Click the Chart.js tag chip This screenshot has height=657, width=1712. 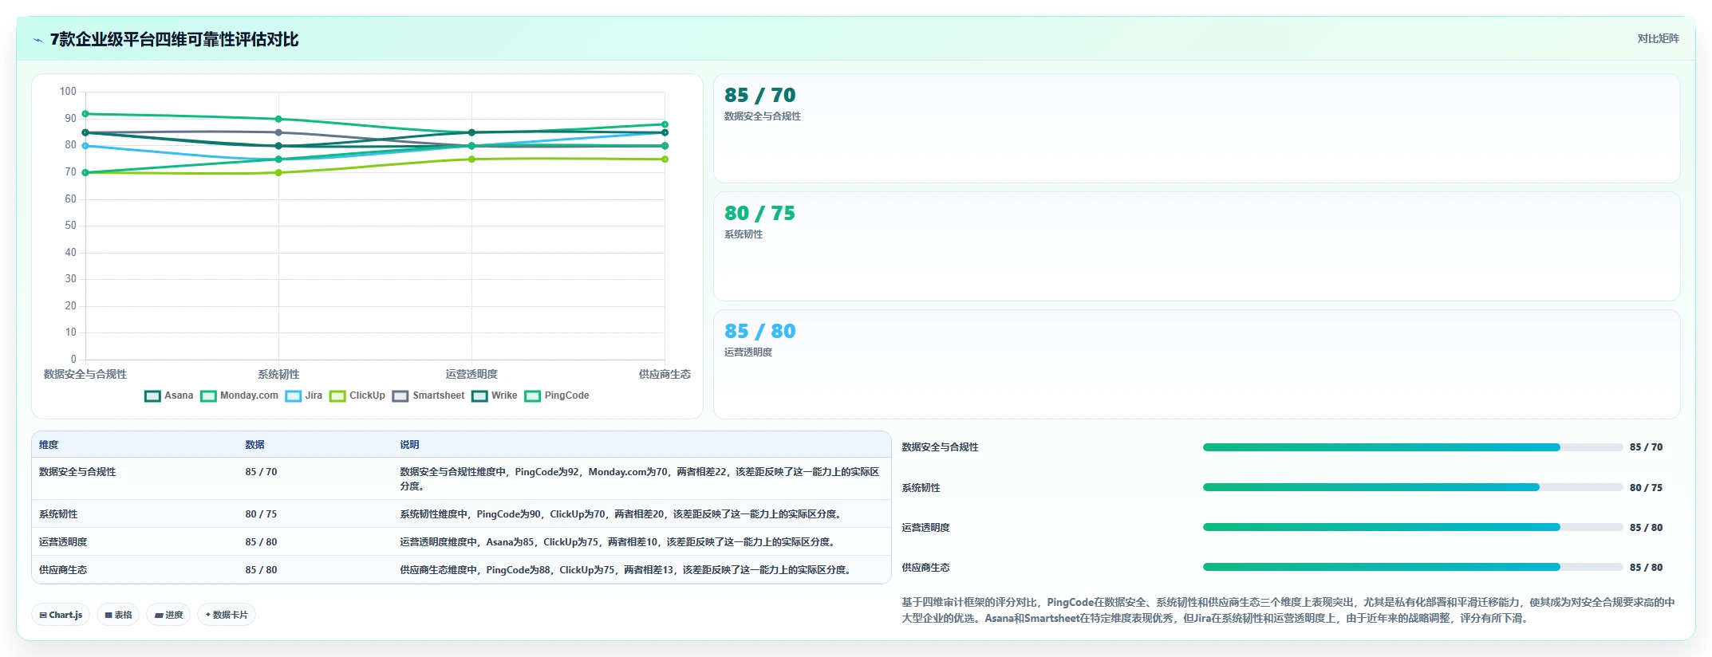[61, 615]
